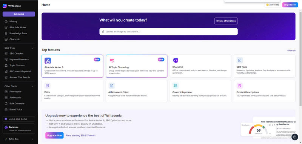Click the Chatsonic CS card icon

(x=176, y=60)
